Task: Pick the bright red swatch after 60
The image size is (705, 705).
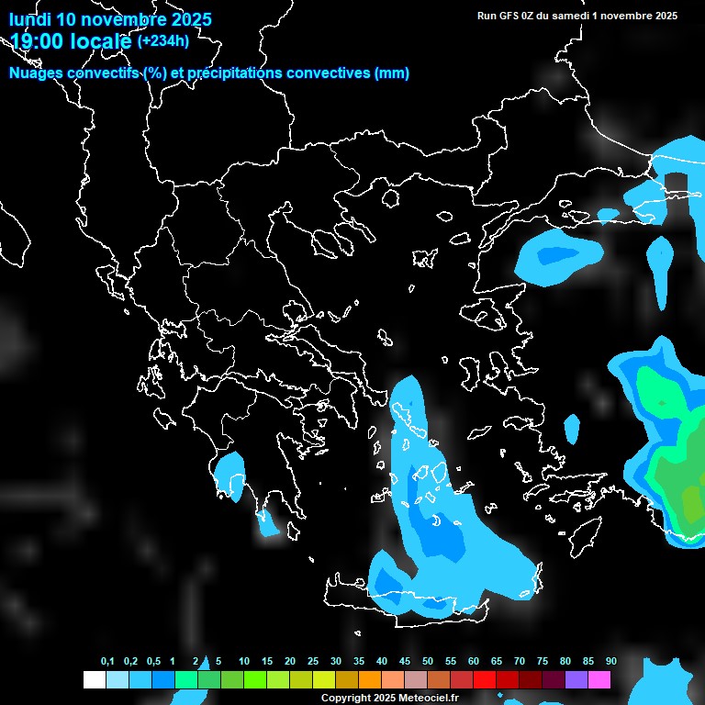Action: point(485,680)
